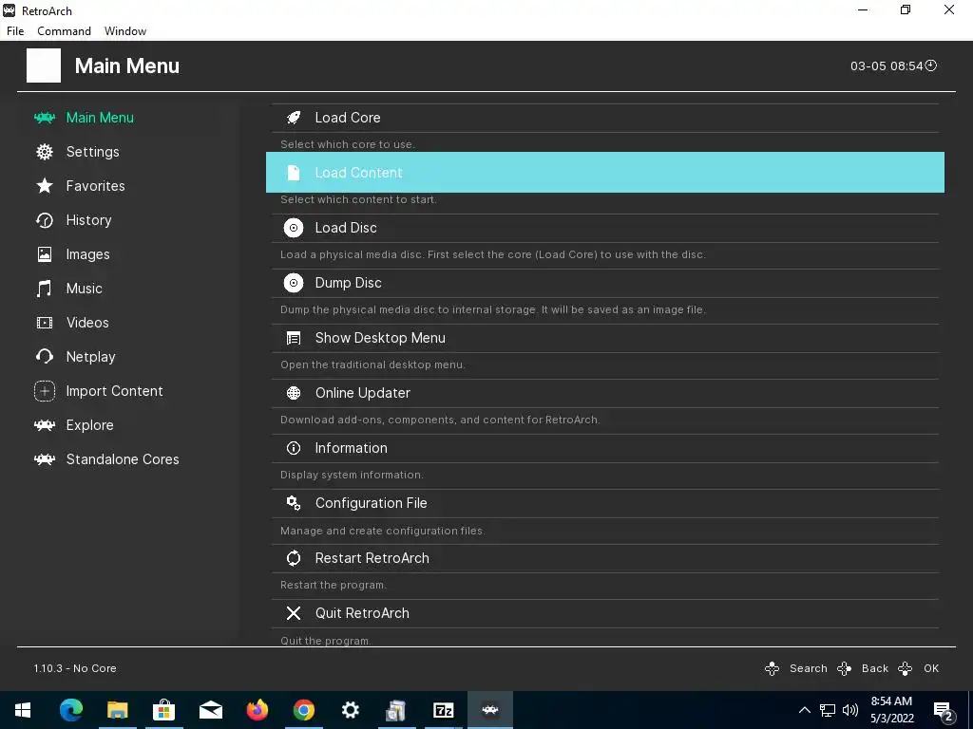The height and width of the screenshot is (729, 973).
Task: Click the white square logo beside Main Menu title
Action: (x=44, y=65)
